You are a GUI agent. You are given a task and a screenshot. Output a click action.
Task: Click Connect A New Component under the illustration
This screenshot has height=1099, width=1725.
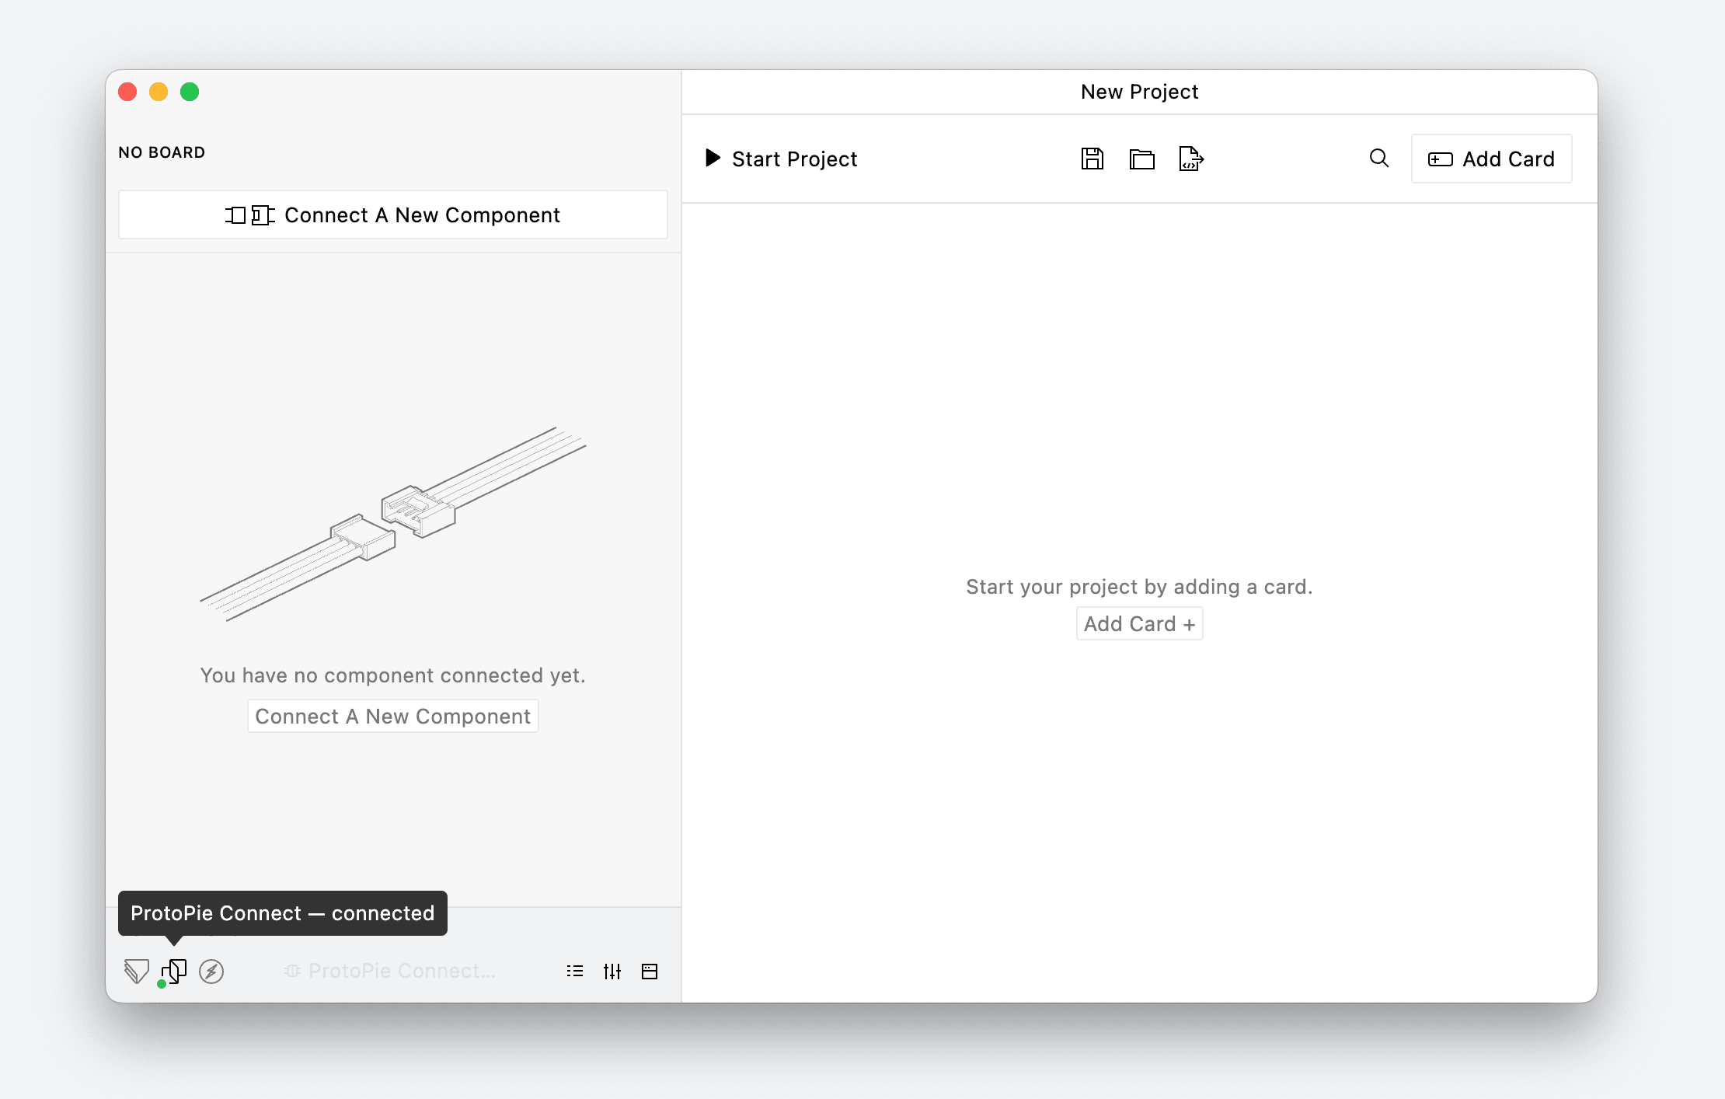[392, 715]
